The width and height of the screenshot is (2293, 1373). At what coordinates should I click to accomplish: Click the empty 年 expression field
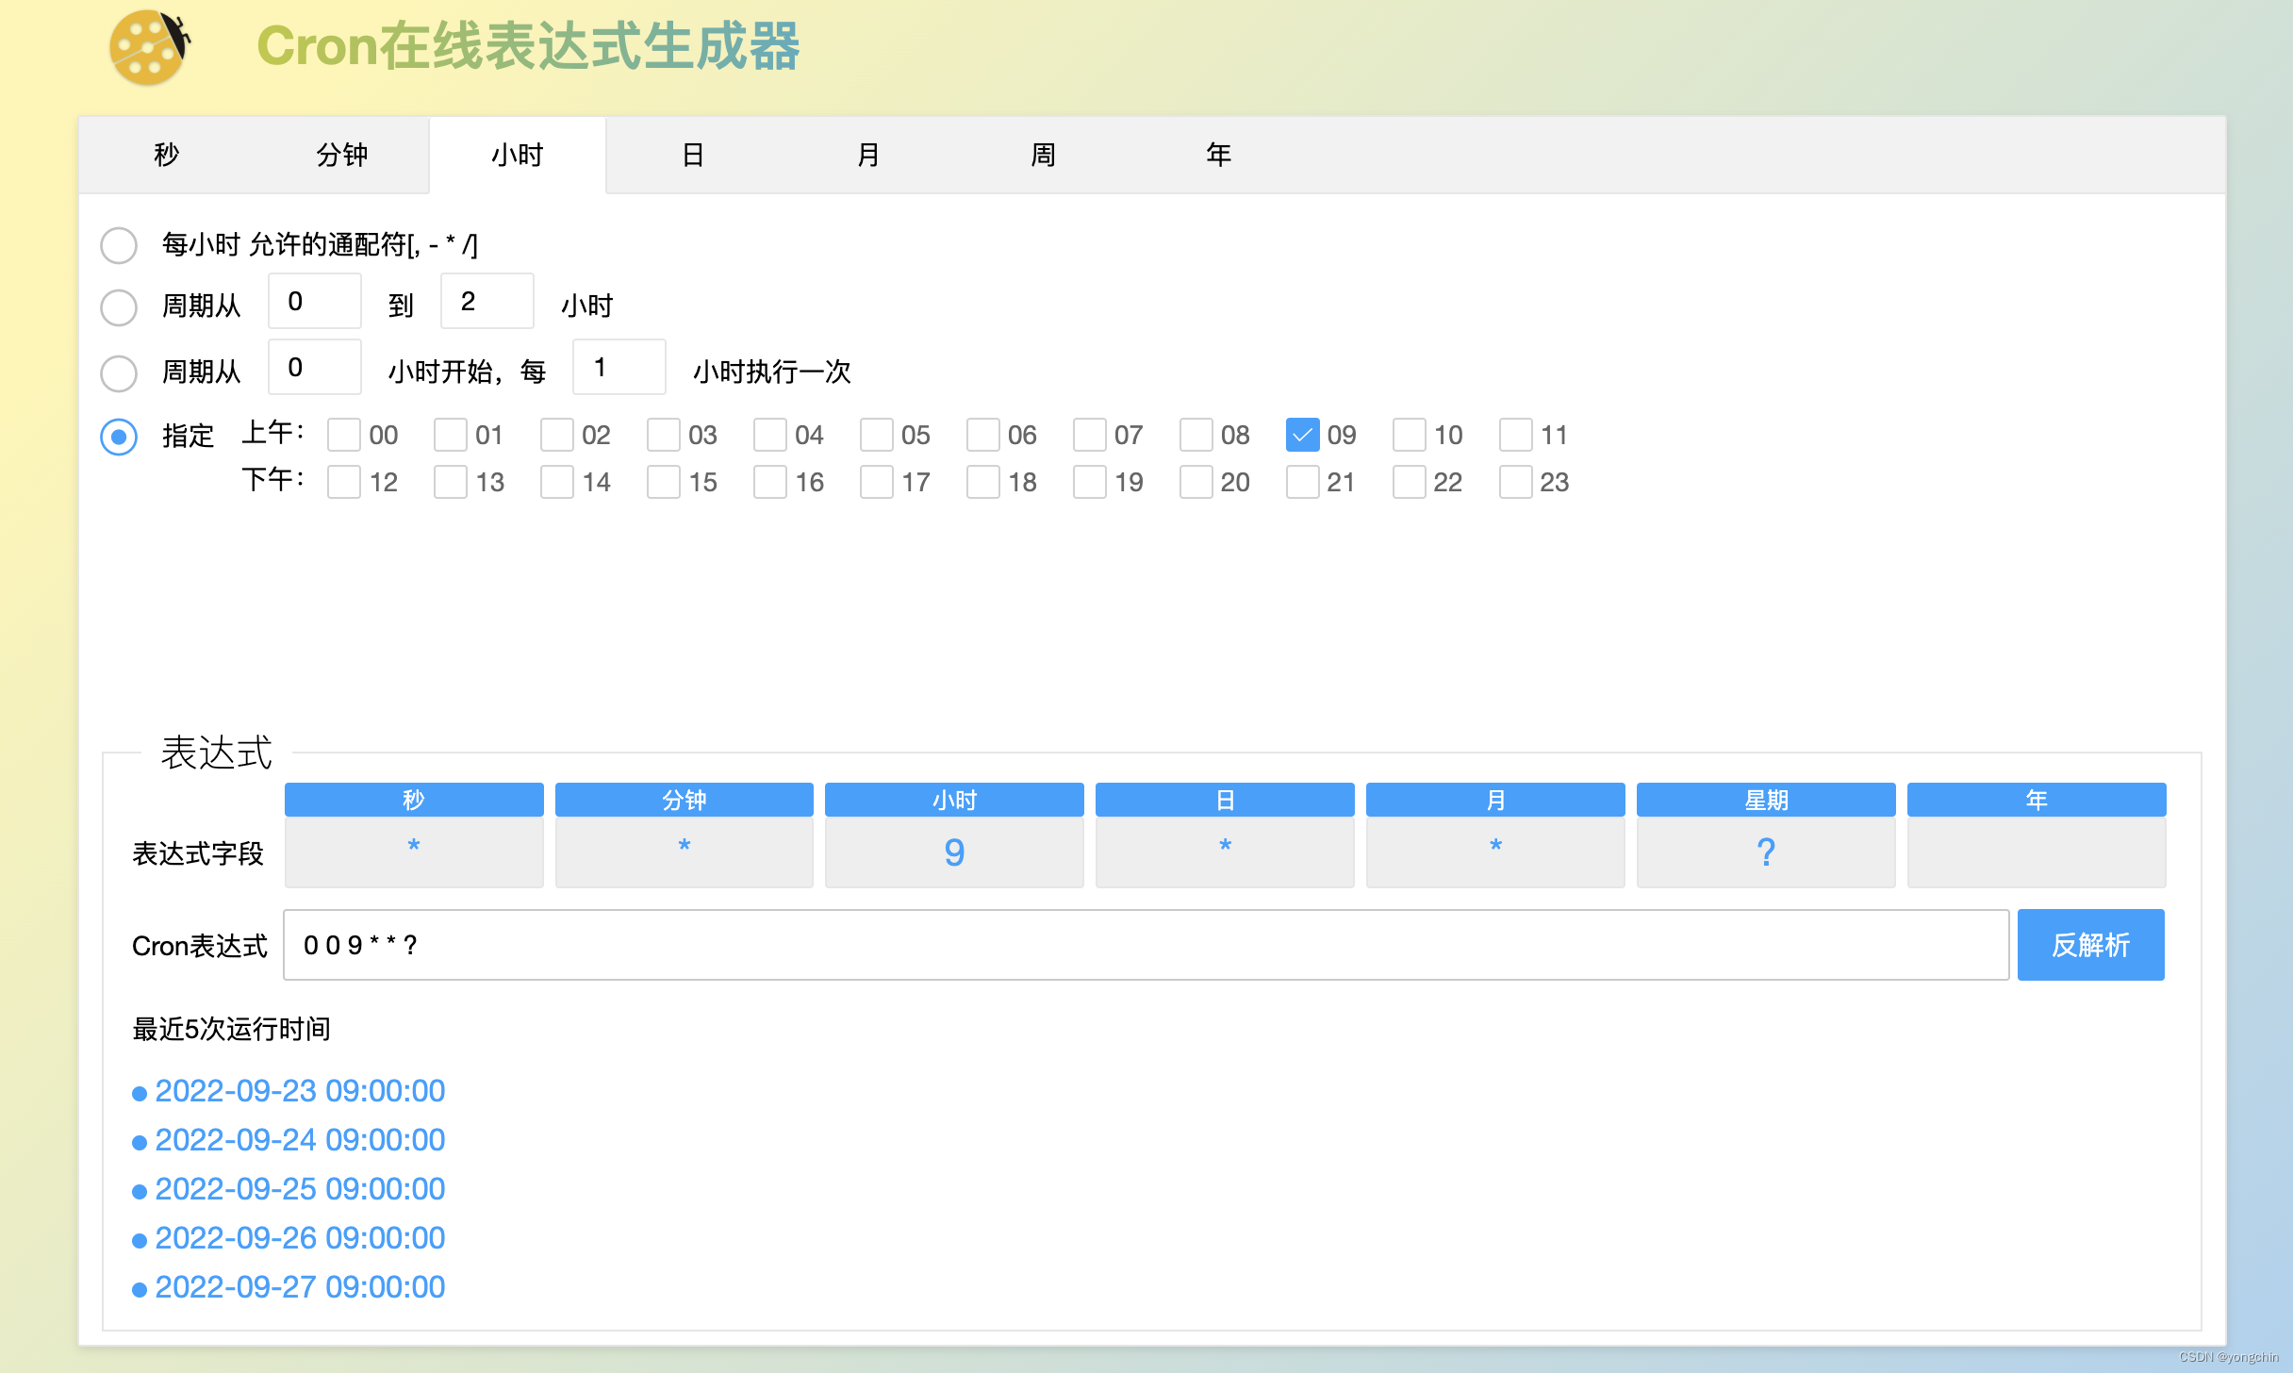click(2037, 852)
